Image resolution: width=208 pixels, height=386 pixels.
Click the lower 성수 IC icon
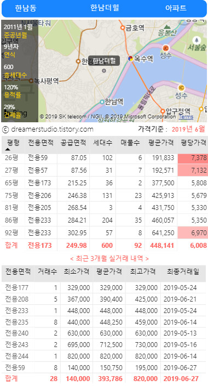181,88
